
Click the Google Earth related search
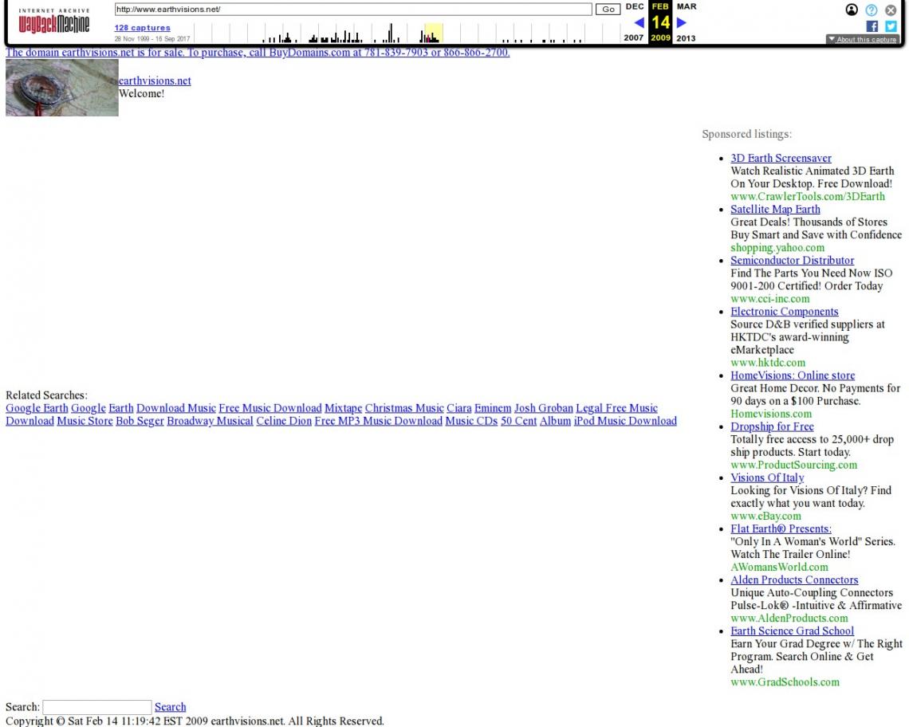37,408
